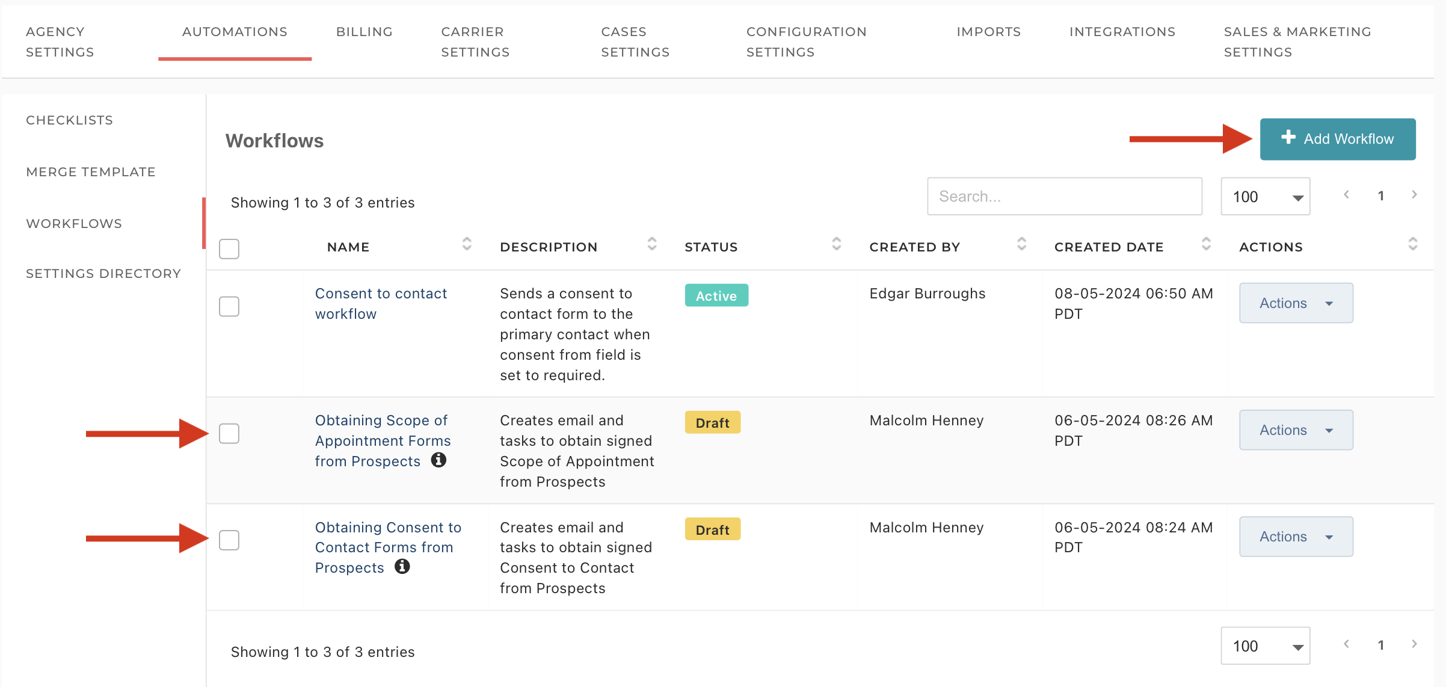Click the info icon beside Obtaining Scope of Appointment Forms
The width and height of the screenshot is (1446, 687).
439,460
